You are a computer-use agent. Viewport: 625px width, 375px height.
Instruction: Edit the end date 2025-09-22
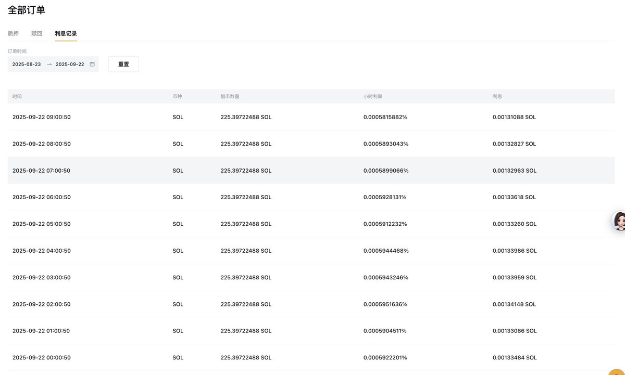(70, 64)
